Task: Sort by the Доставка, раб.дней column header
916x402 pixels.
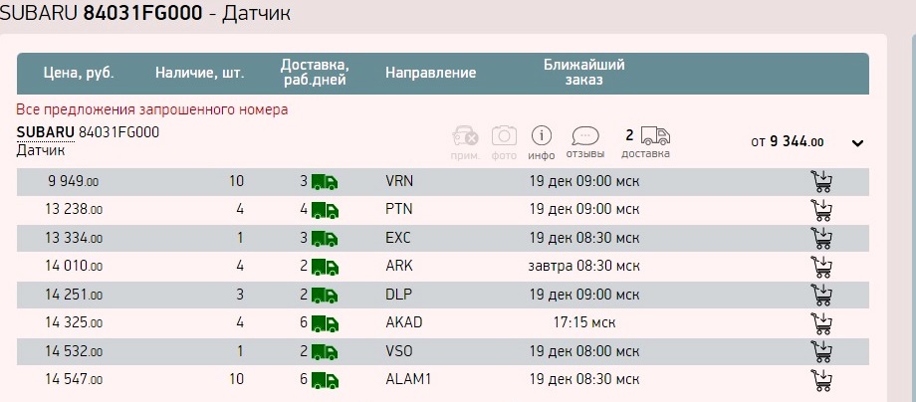Action: [315, 73]
